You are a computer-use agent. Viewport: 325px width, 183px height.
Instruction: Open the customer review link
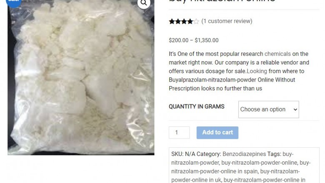click(227, 21)
